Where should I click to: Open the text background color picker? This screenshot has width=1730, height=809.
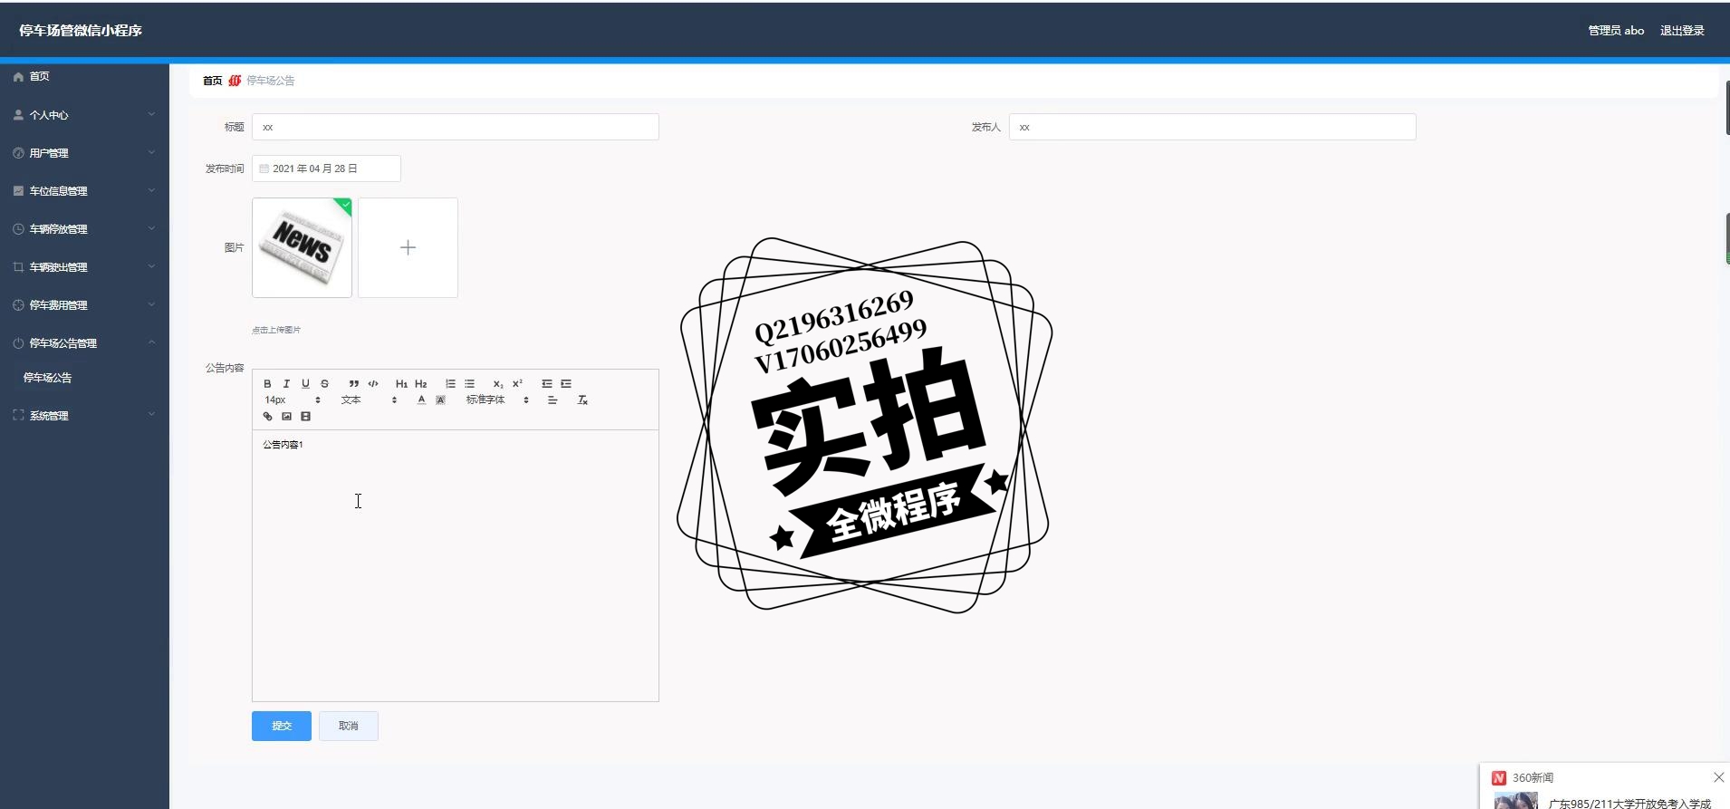pos(440,400)
